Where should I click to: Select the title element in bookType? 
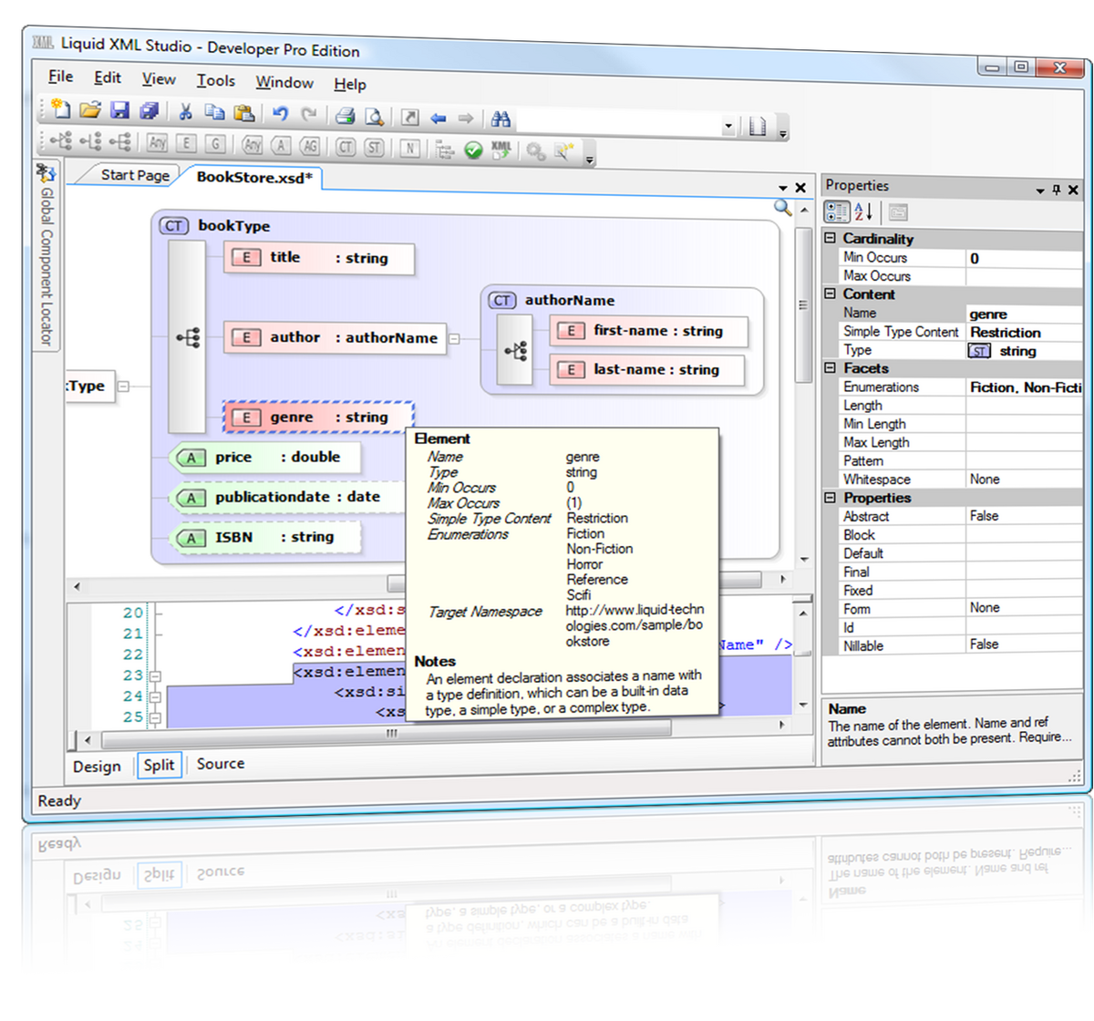tap(318, 258)
